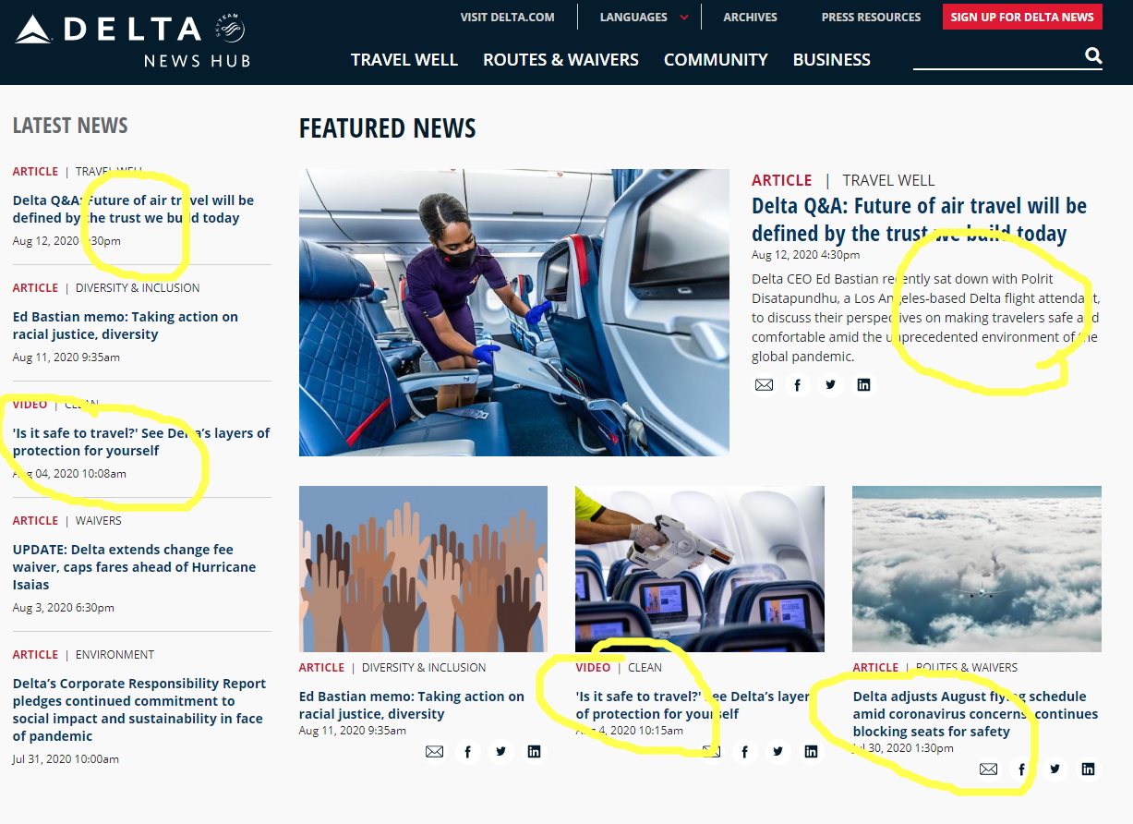Open the BUSINESS section
This screenshot has height=824, width=1133.
[x=831, y=59]
